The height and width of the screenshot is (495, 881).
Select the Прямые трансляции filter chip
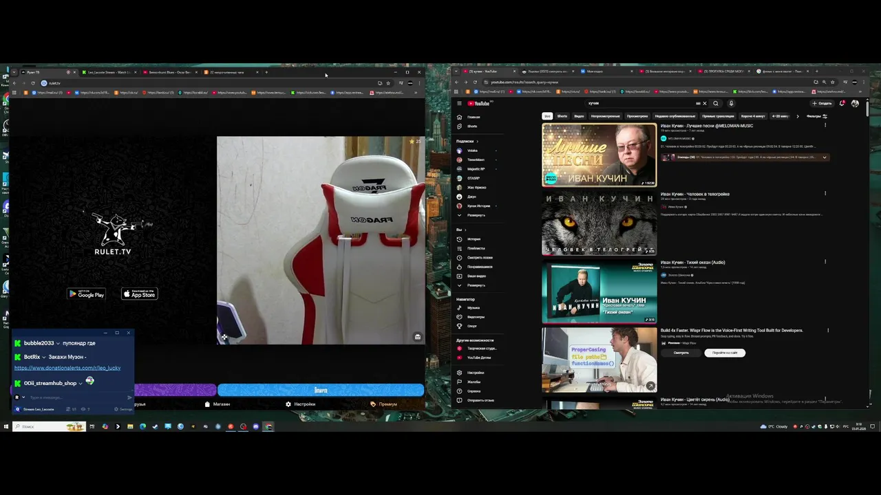[718, 116]
